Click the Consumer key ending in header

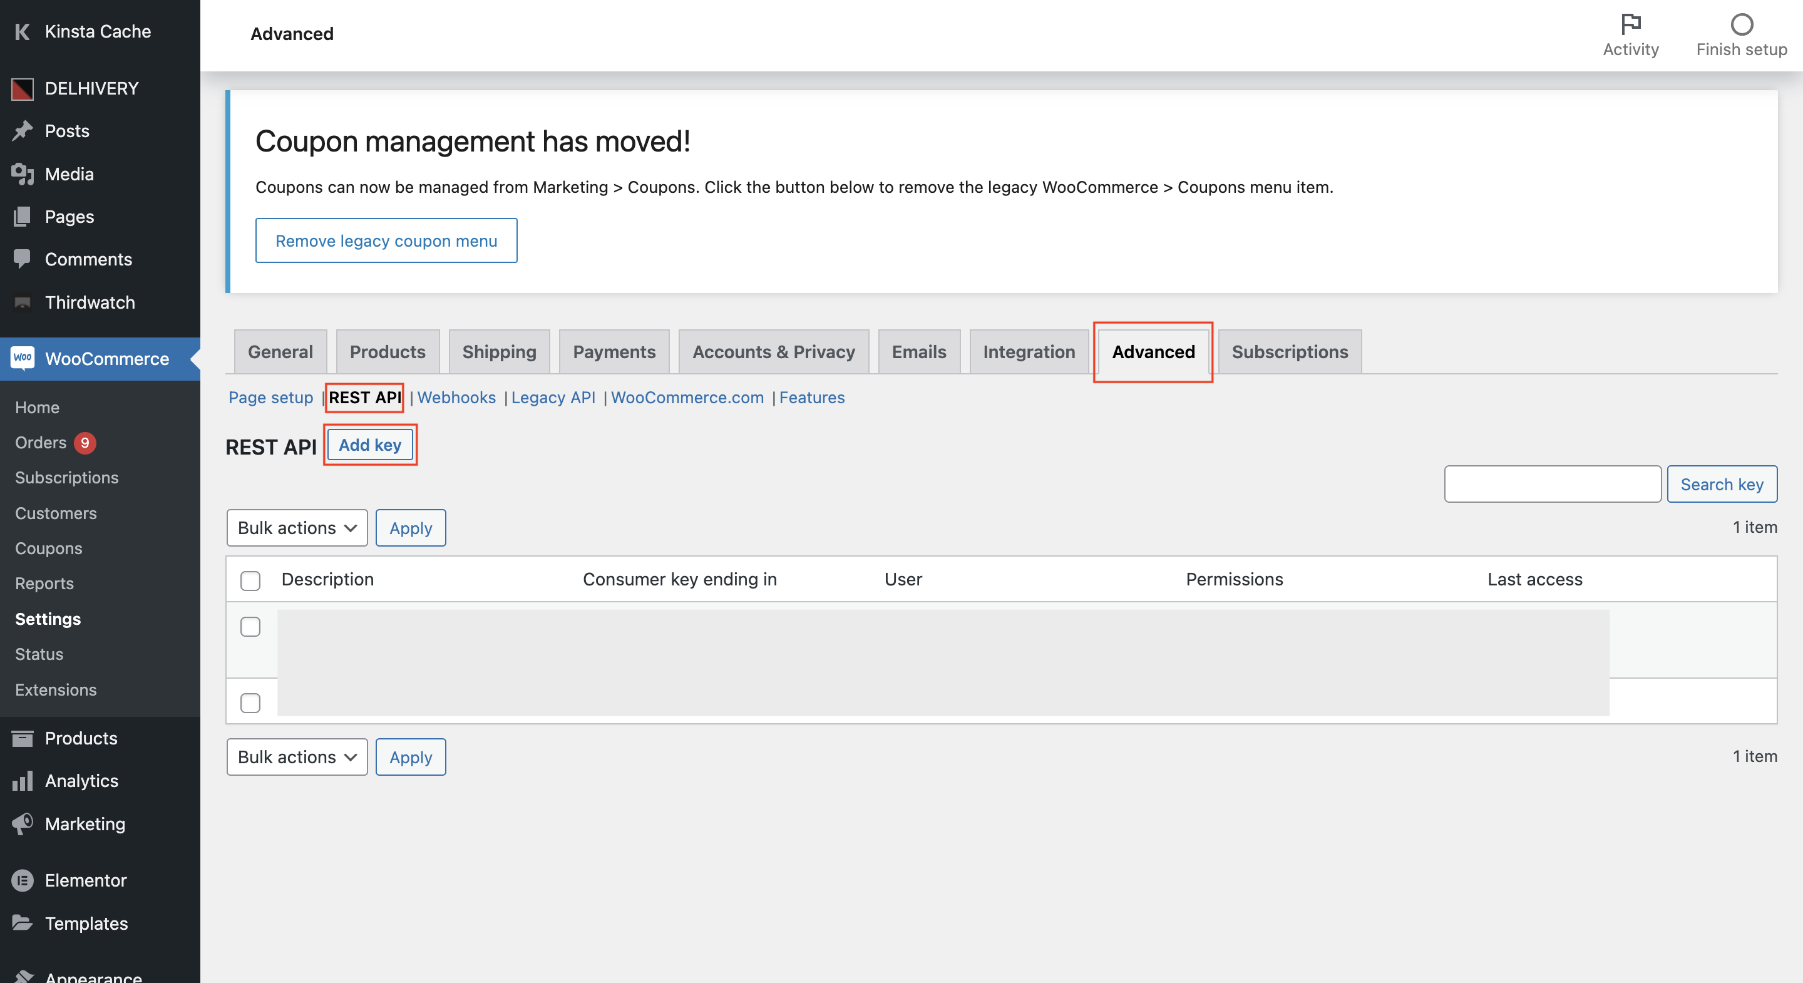(x=680, y=579)
